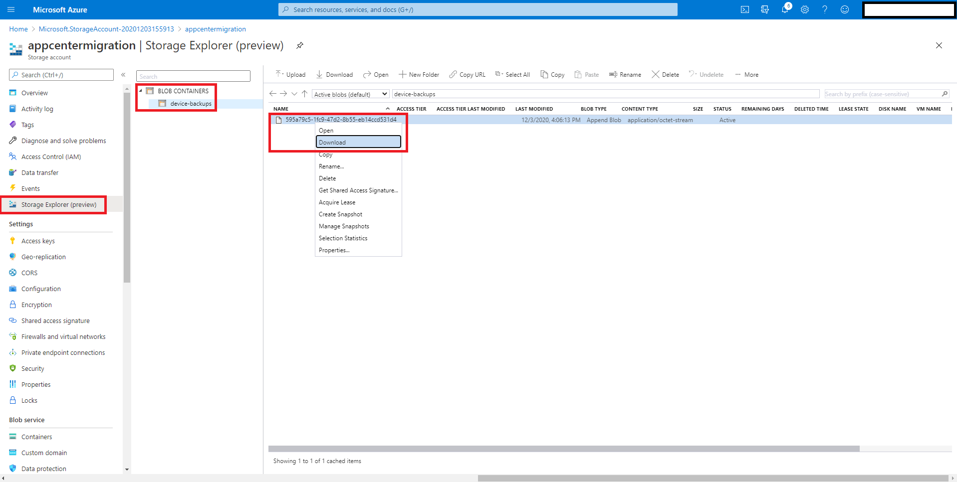Open Azure Cloud Shell icon
This screenshot has width=957, height=482.
point(744,9)
